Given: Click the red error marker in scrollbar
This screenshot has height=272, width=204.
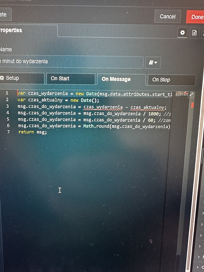Looking at the screenshot, I should tap(192, 105).
